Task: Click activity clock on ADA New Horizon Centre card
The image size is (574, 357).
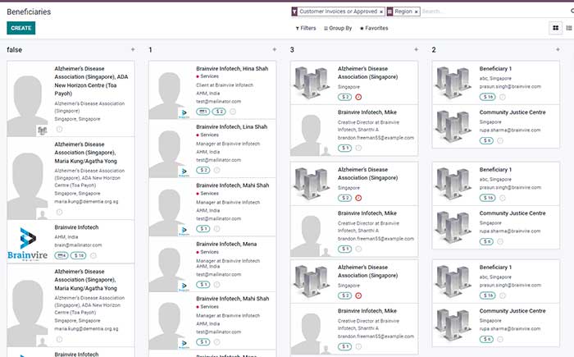Action: click(x=59, y=129)
